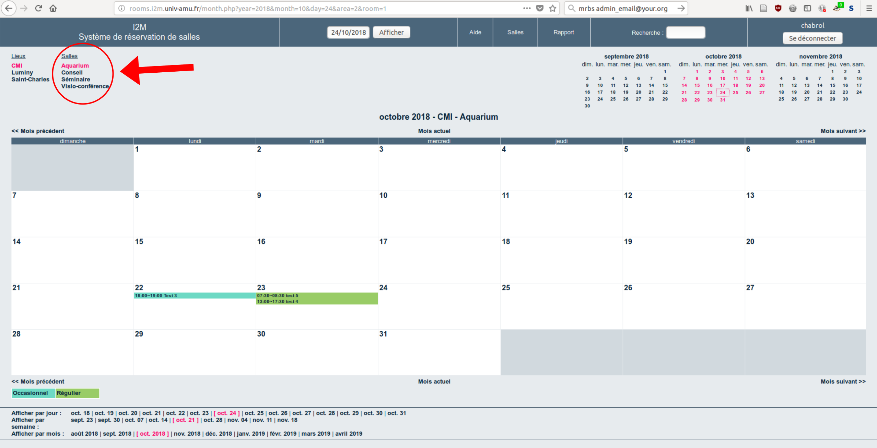
Task: Reload the page with refresh icon
Action: 38,8
